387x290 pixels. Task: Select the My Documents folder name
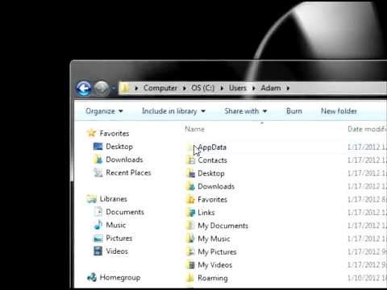223,226
